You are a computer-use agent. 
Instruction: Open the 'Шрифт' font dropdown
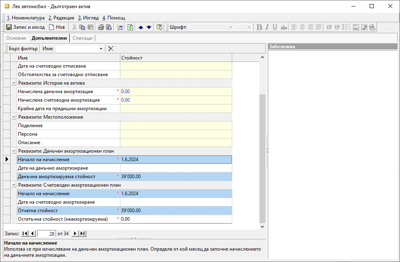pyautogui.click(x=231, y=27)
